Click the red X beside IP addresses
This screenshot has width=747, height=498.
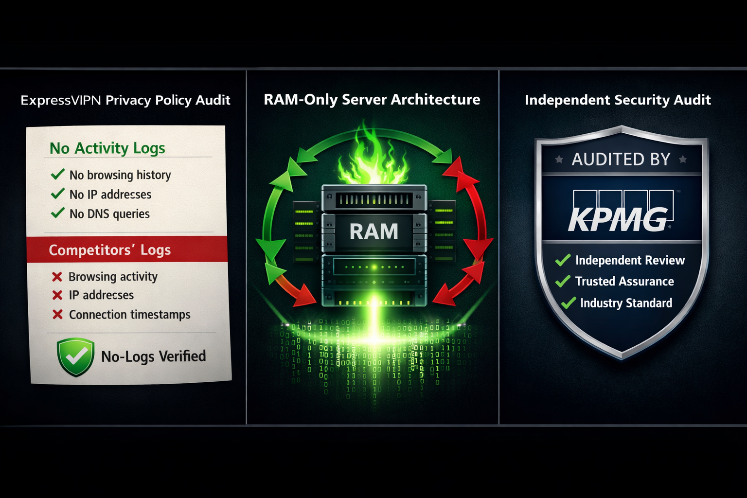click(57, 295)
